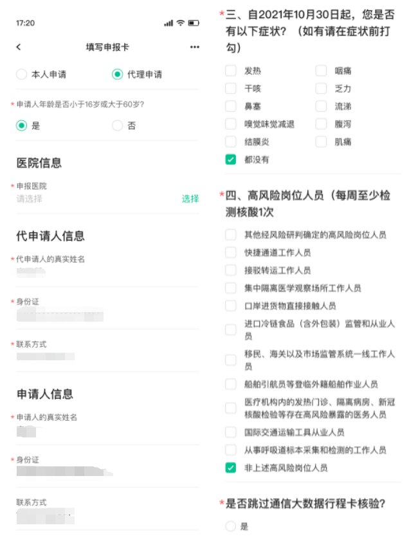Check the 咽痛 symptom box

[322, 71]
